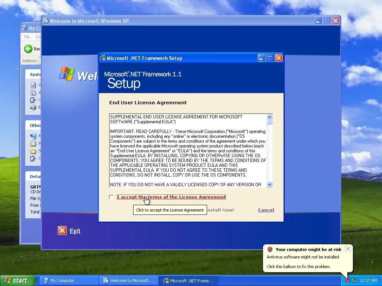
Task: Switch to Microsoft .NET Frame taskbar button
Action: tap(188, 281)
